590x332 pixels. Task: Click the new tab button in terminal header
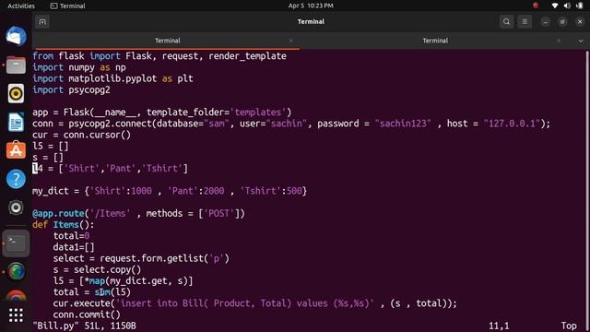click(42, 22)
